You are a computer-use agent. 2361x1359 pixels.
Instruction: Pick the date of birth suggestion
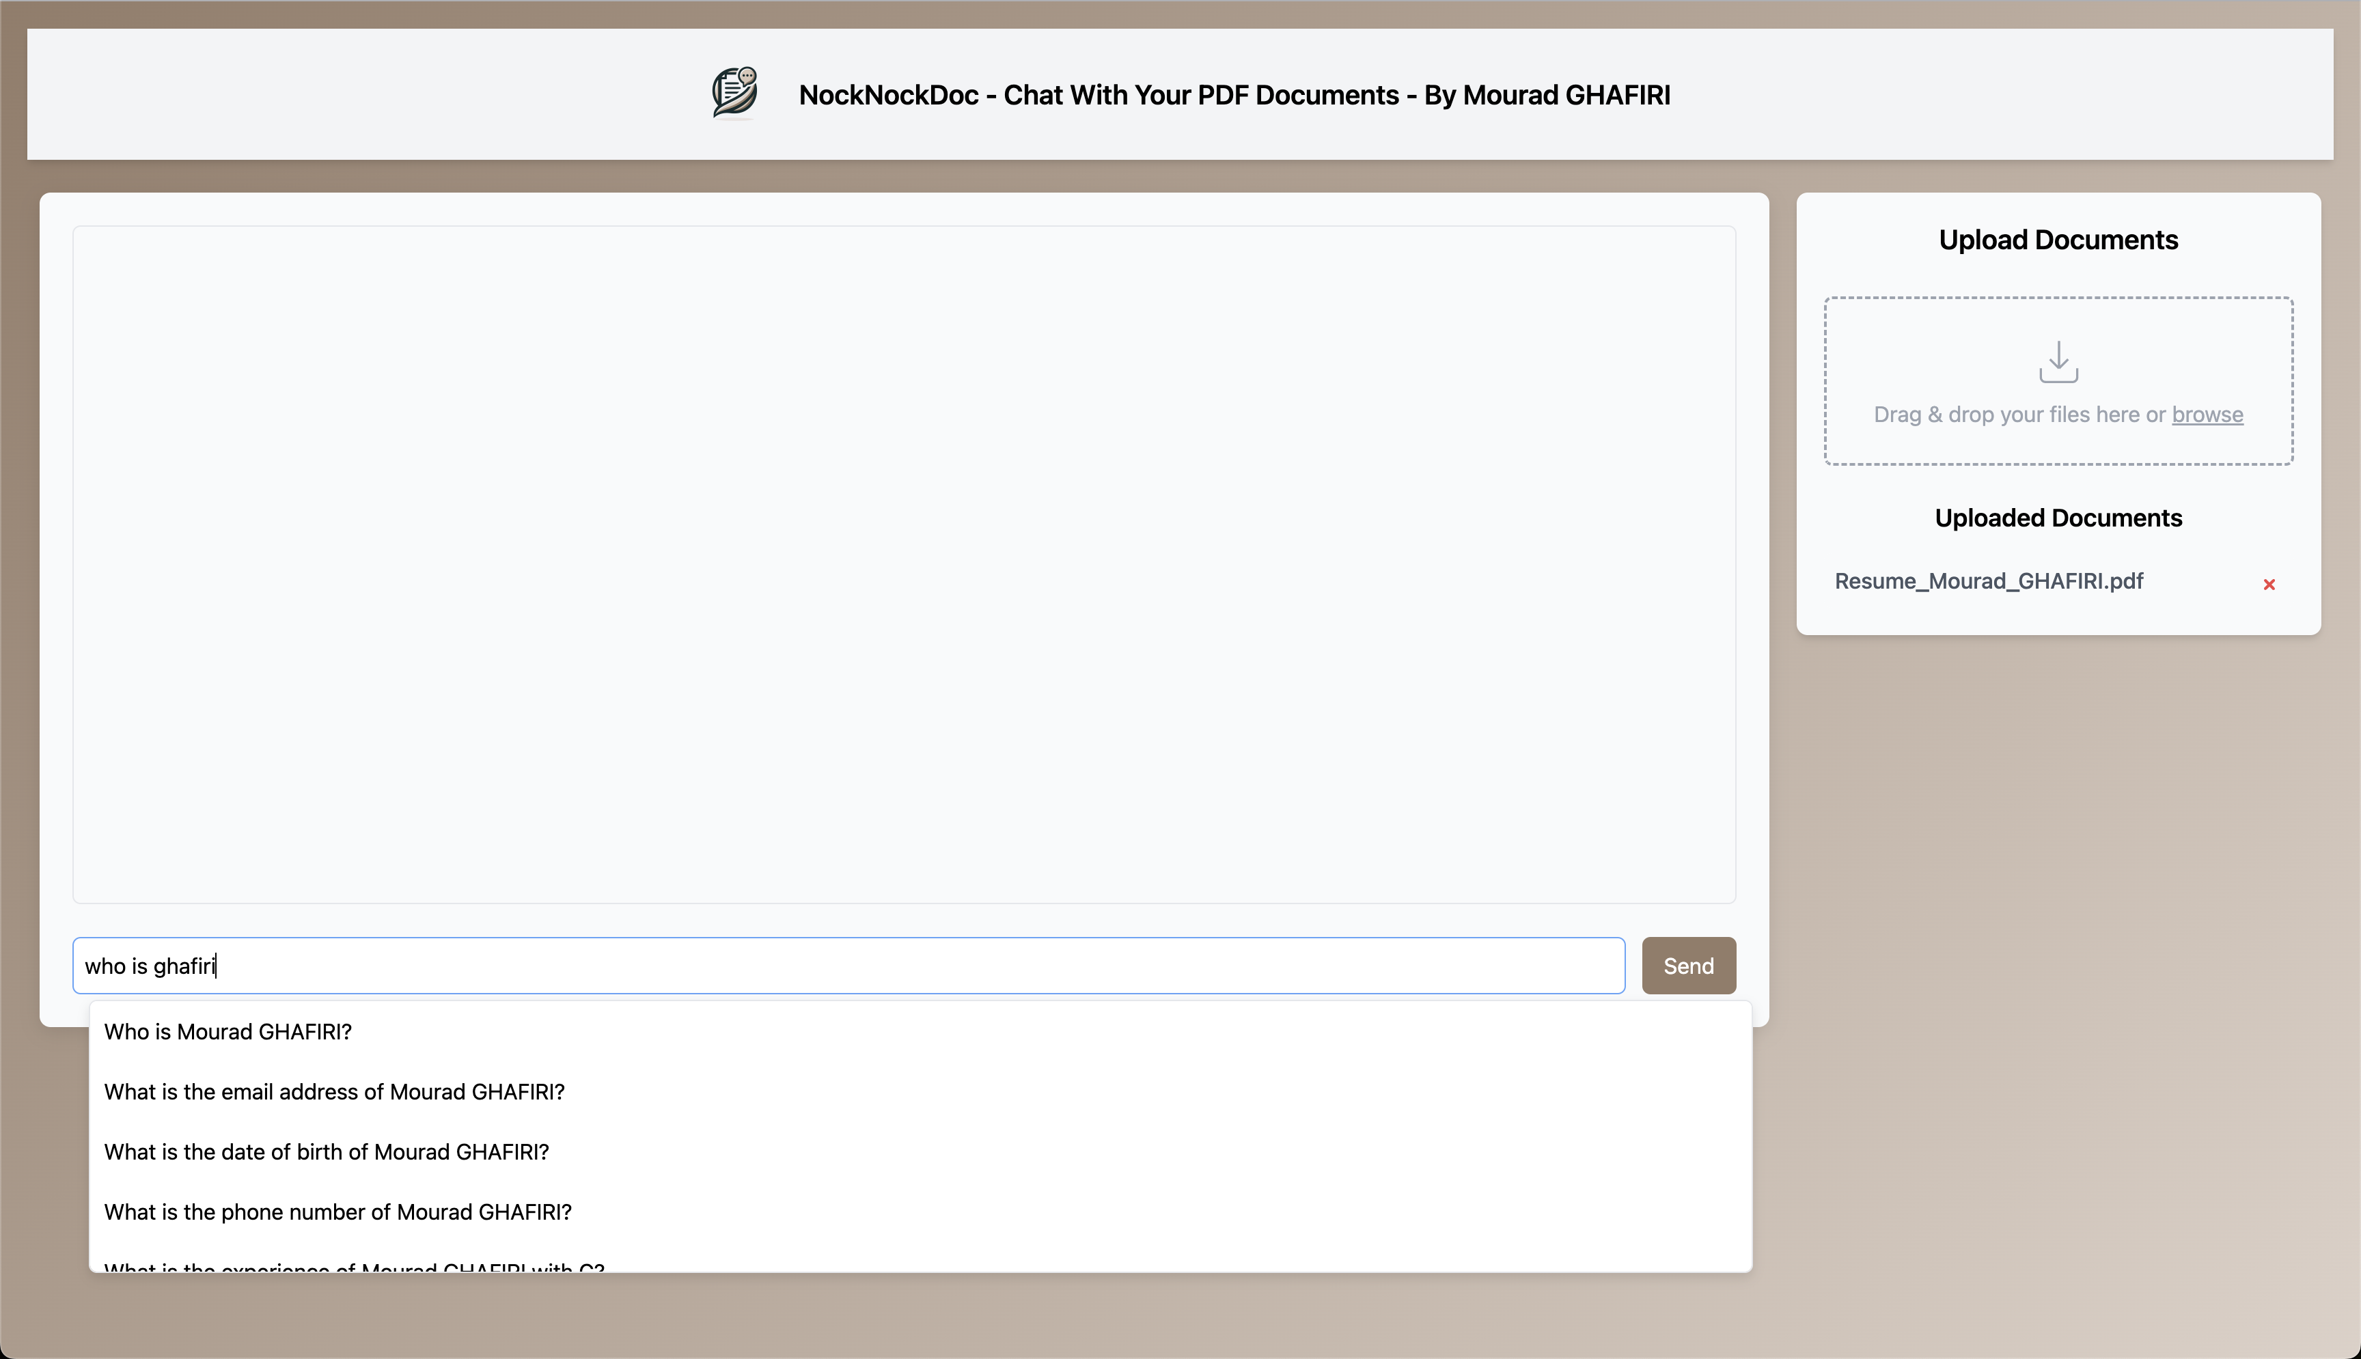pyautogui.click(x=326, y=1152)
